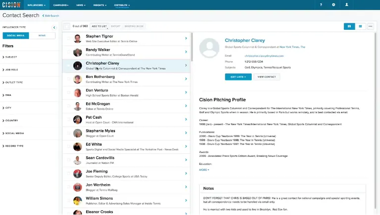
Task: Open Joe Fleming row arrow
Action: tap(186, 173)
